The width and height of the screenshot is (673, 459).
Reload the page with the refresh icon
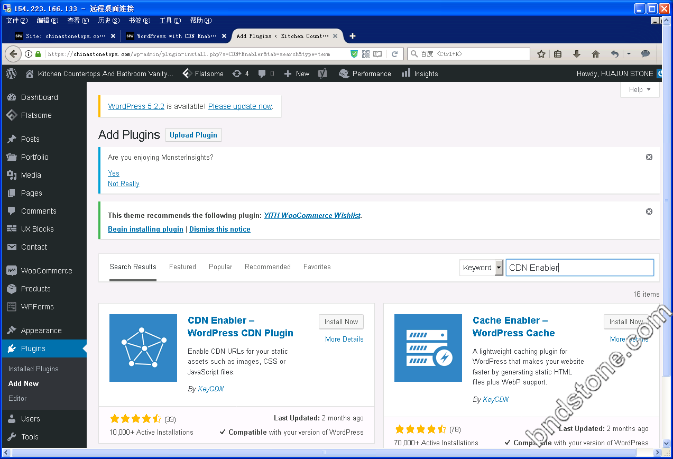(394, 54)
